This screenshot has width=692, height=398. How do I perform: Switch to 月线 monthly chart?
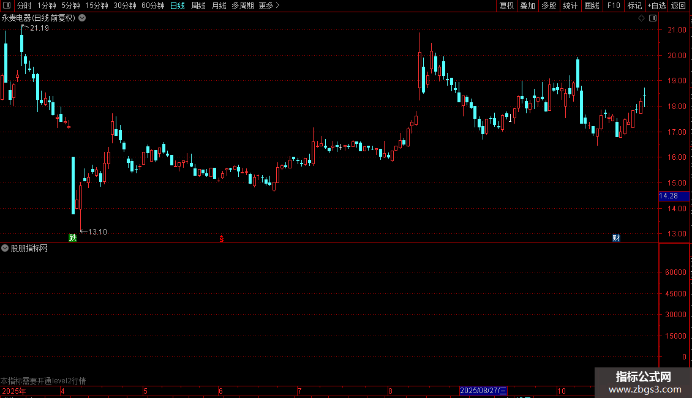tap(219, 6)
